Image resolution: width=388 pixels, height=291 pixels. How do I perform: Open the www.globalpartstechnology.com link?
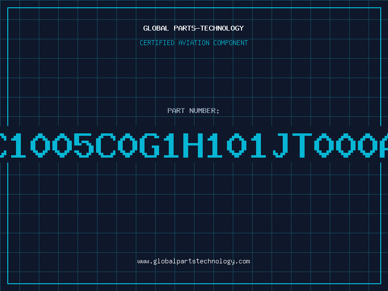[x=194, y=261]
